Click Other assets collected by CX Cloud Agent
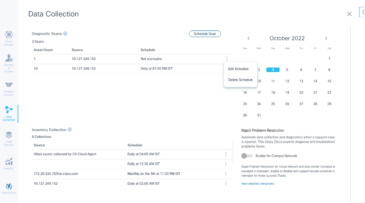 coord(65,154)
